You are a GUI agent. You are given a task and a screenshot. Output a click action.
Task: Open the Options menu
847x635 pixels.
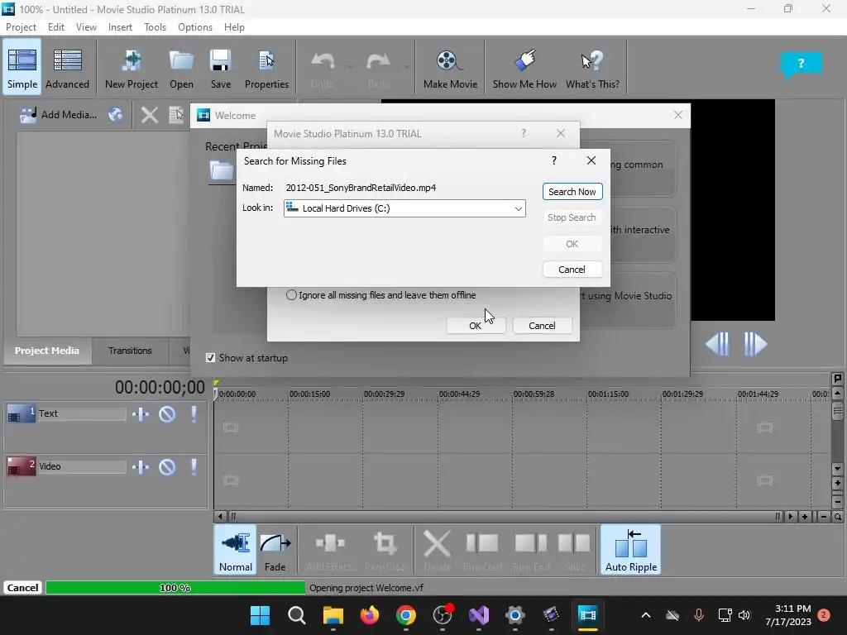click(195, 27)
